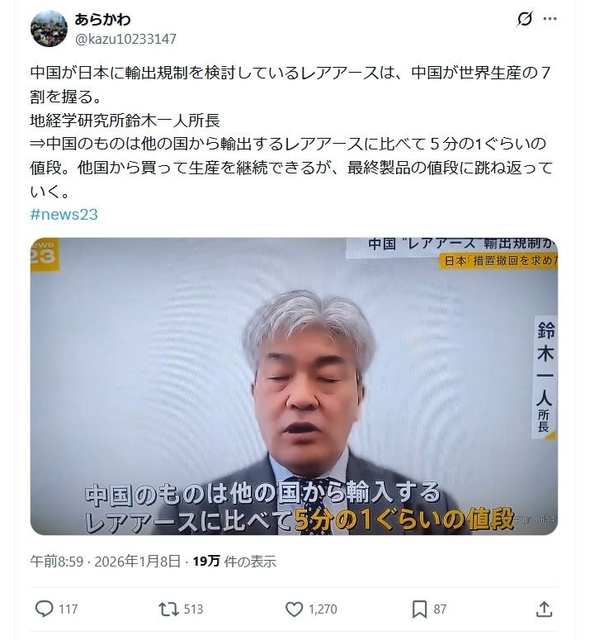Open the three-dot more options menu
Image resolution: width=599 pixels, height=640 pixels.
pyautogui.click(x=549, y=19)
